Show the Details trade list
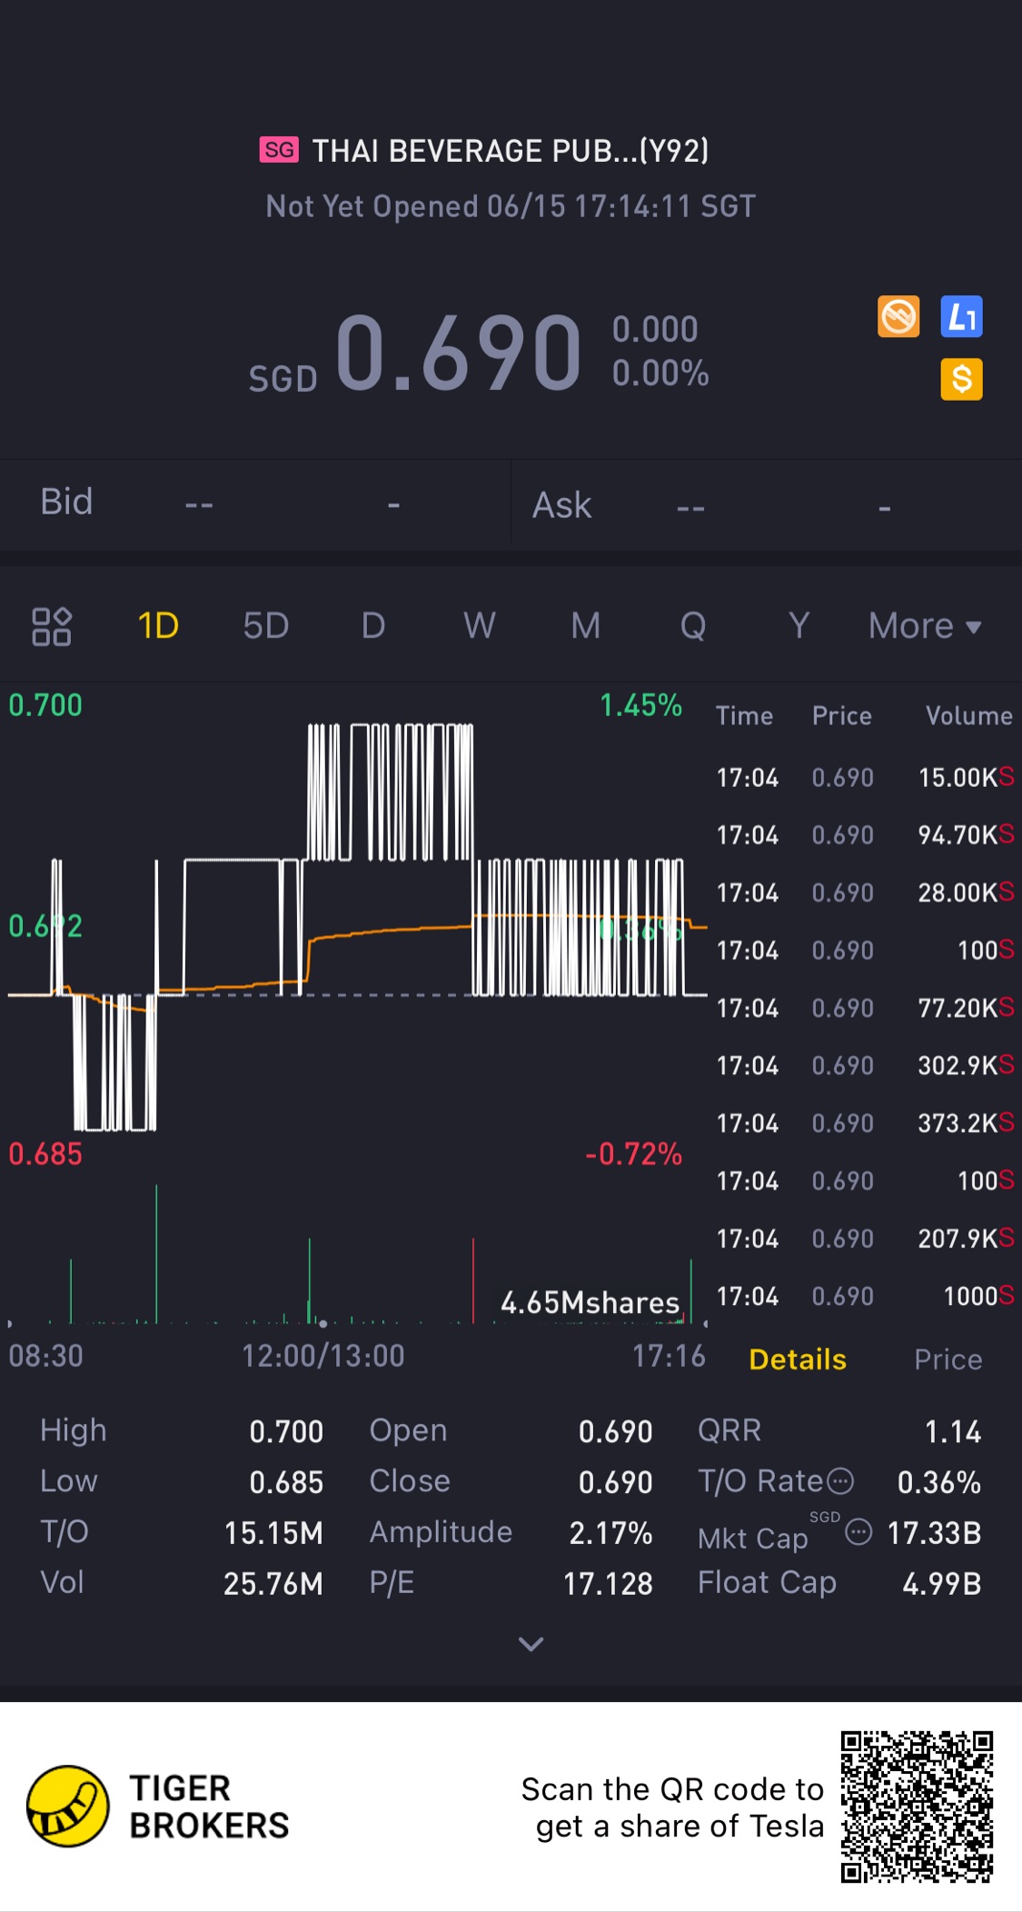Viewport: 1022px width, 1912px height. (x=798, y=1359)
